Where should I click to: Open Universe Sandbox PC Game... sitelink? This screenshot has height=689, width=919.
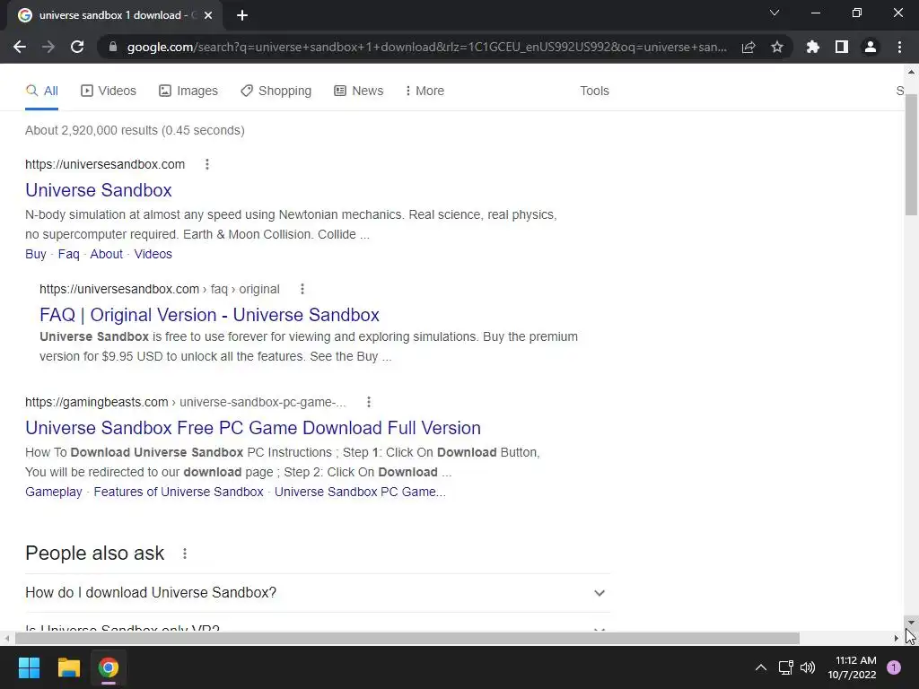tap(360, 492)
